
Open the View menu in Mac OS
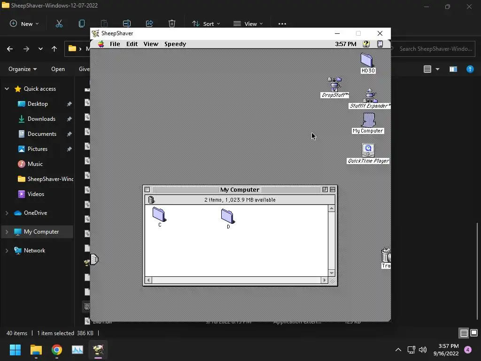click(151, 44)
